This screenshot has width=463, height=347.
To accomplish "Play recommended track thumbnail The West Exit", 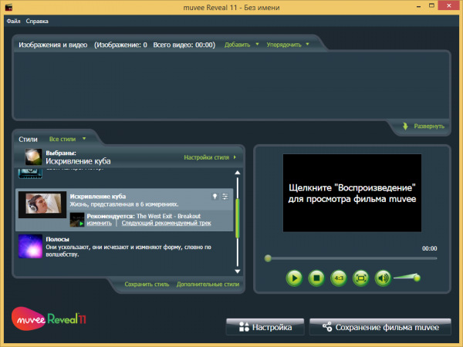I will (x=77, y=220).
